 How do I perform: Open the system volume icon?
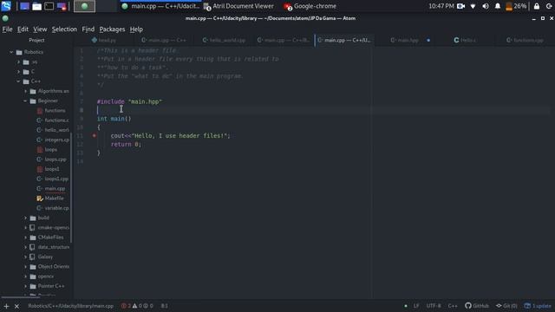click(486, 6)
